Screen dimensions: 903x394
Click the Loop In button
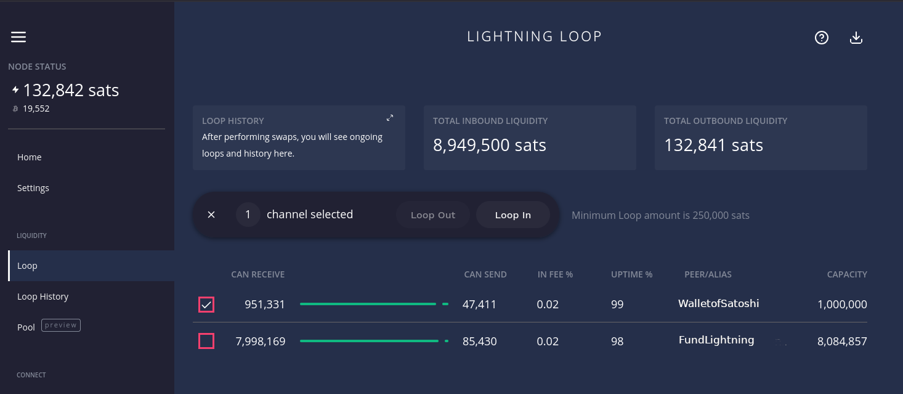pyautogui.click(x=512, y=215)
